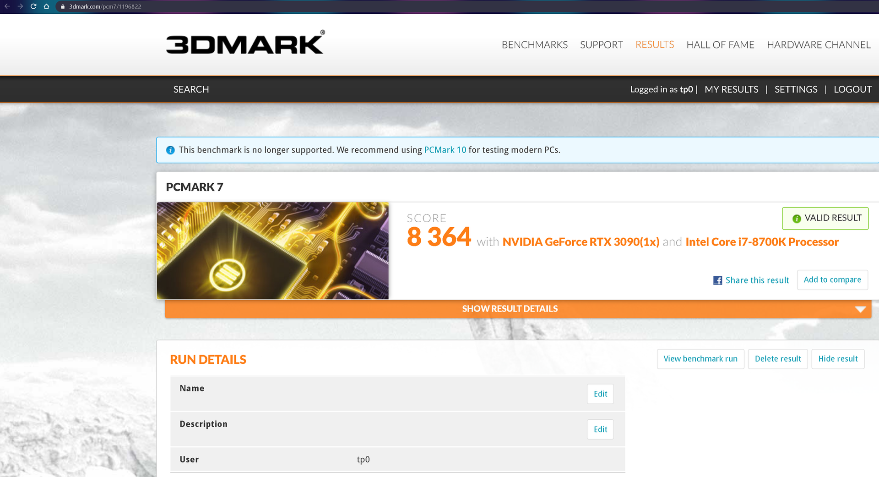Viewport: 879px width, 477px height.
Task: Click View benchmark run button
Action: coord(700,359)
